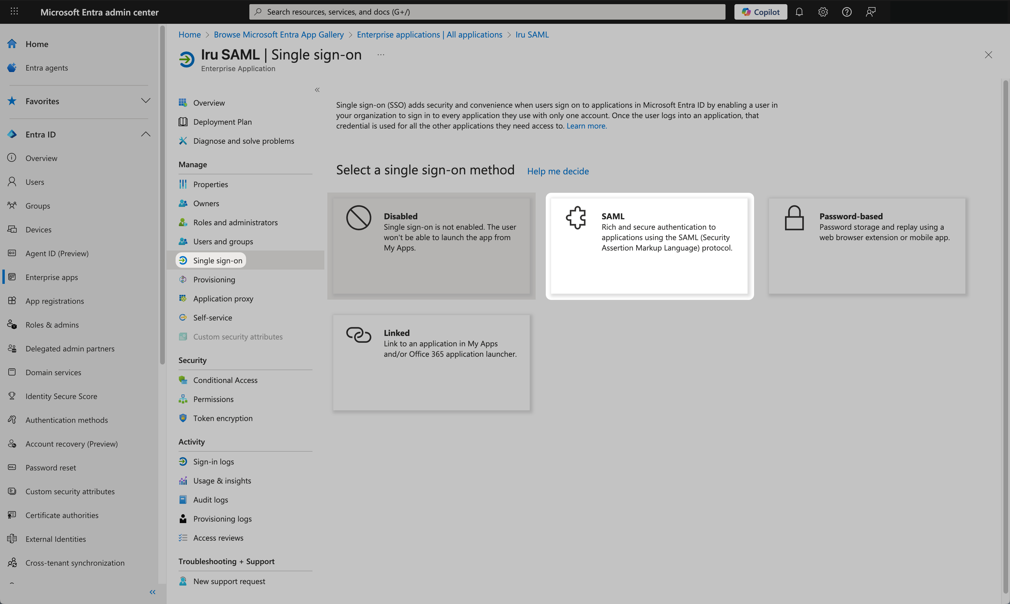Open Application proxy menu item
This screenshot has width=1010, height=604.
pos(223,298)
